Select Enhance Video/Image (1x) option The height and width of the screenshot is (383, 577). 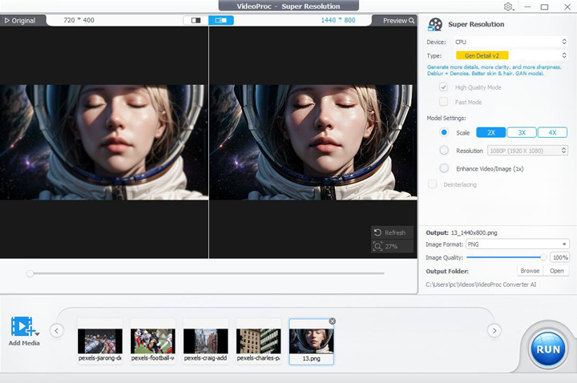pos(444,168)
